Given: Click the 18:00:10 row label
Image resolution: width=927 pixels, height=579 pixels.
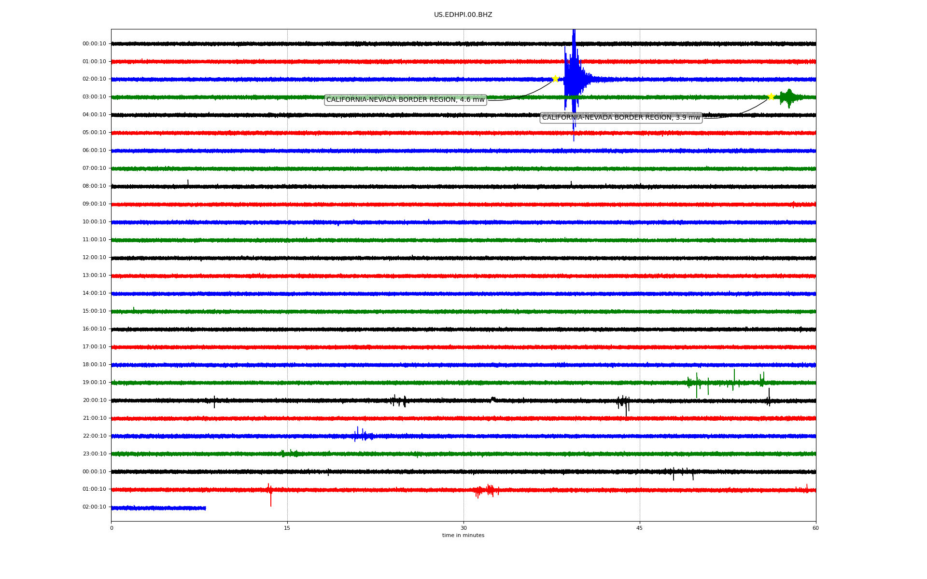Looking at the screenshot, I should [94, 365].
